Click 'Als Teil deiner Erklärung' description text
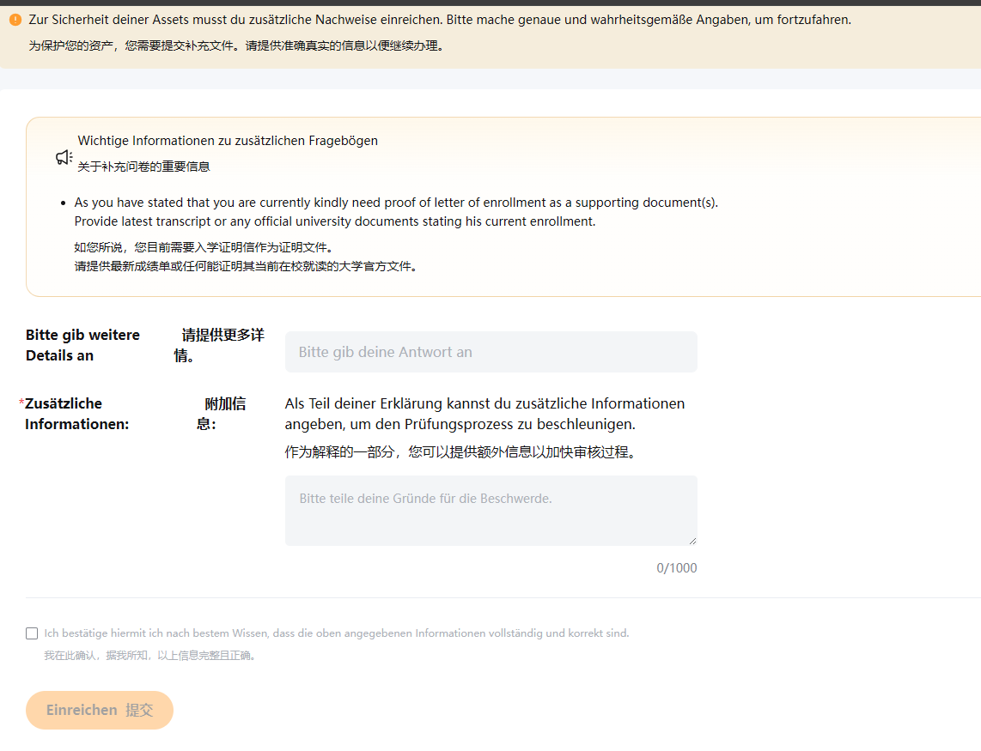 coord(484,414)
